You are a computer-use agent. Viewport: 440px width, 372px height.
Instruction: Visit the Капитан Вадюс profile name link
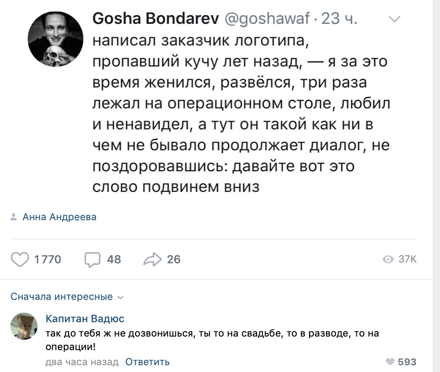(85, 319)
